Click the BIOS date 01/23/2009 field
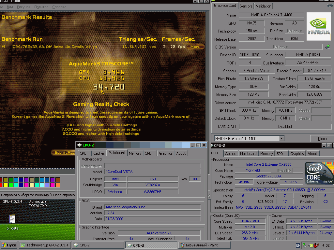The height and width of the screenshot is (250, 334). pos(153,219)
